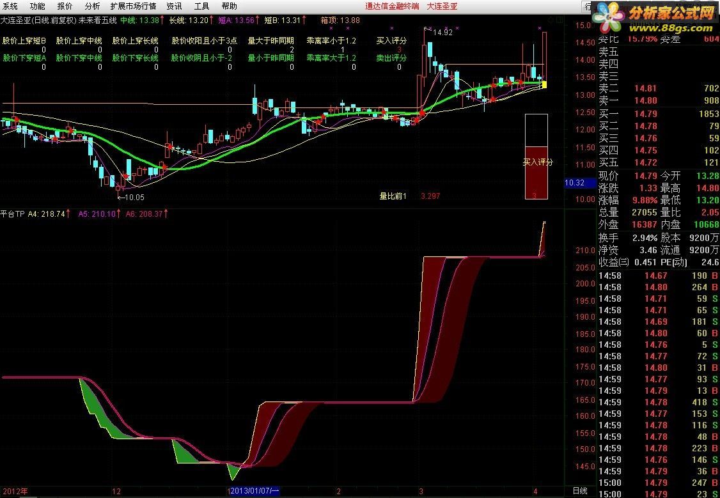720x498 pixels.
Task: Click the 量比 2.05 value
Action: (x=710, y=213)
